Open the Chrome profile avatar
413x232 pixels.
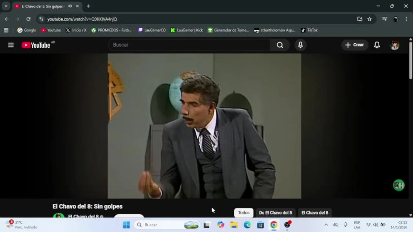pos(396,19)
